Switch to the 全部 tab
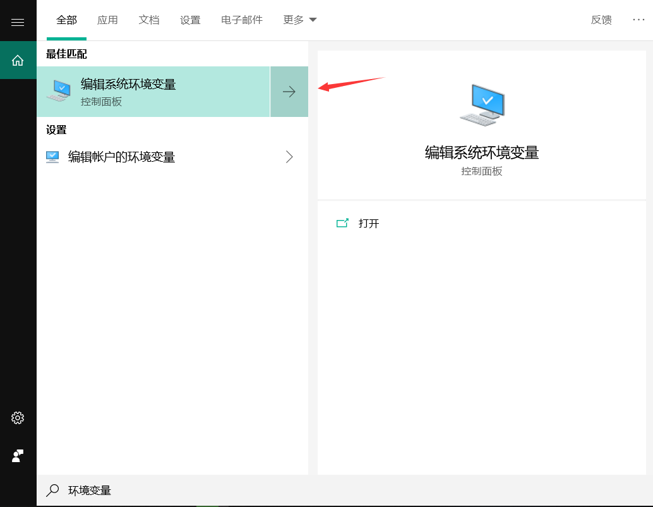This screenshot has width=653, height=507. click(66, 20)
